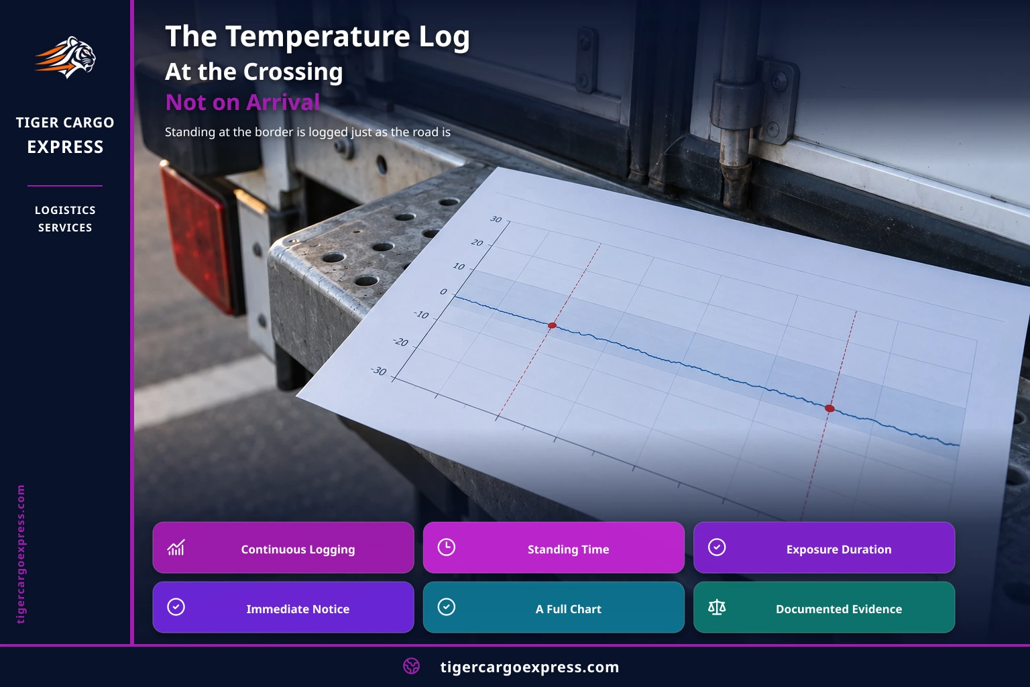Click the globe icon in the footer
The height and width of the screenshot is (687, 1030).
coord(412,666)
